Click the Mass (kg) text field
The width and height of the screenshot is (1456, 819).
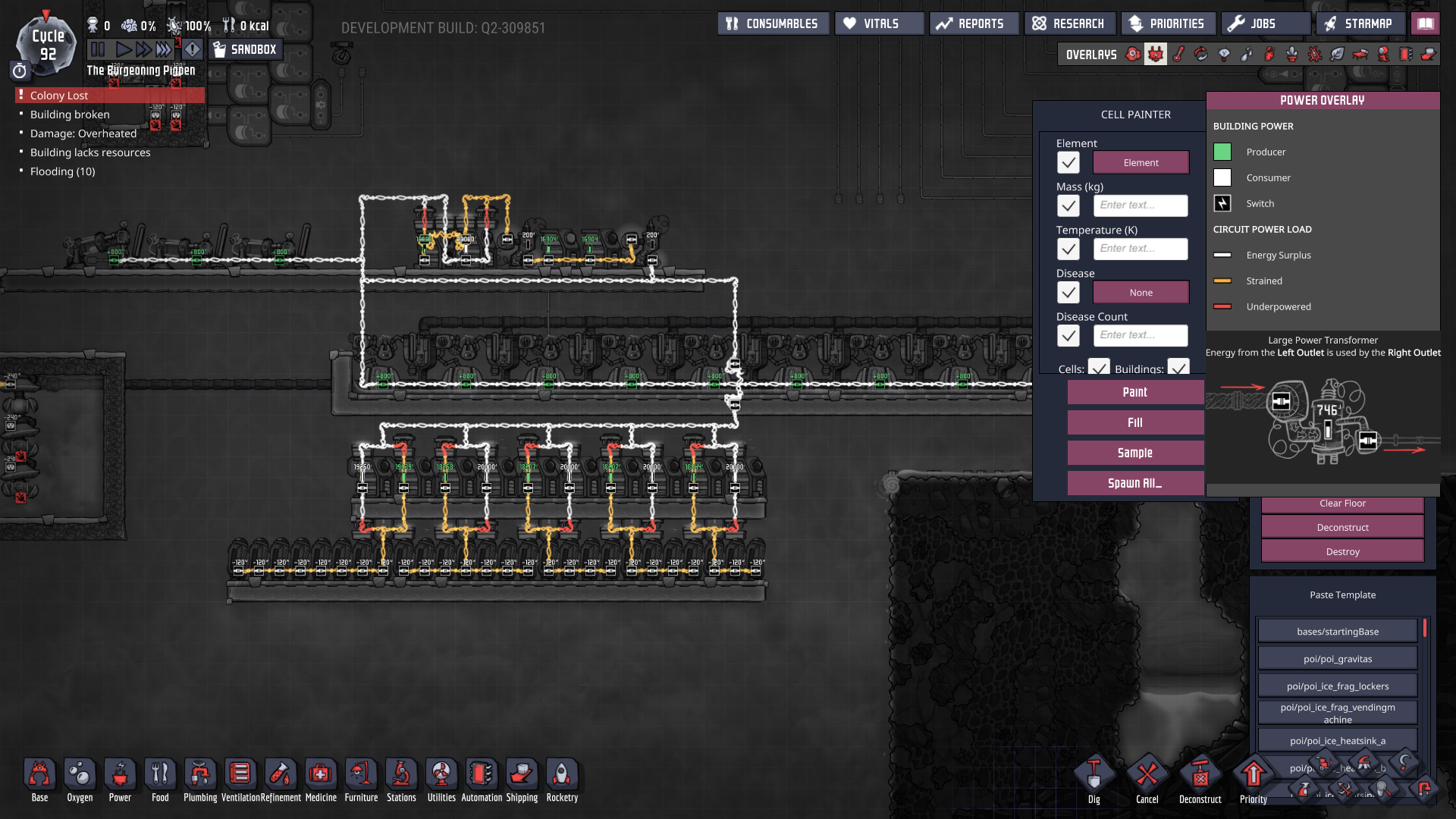[x=1141, y=206]
